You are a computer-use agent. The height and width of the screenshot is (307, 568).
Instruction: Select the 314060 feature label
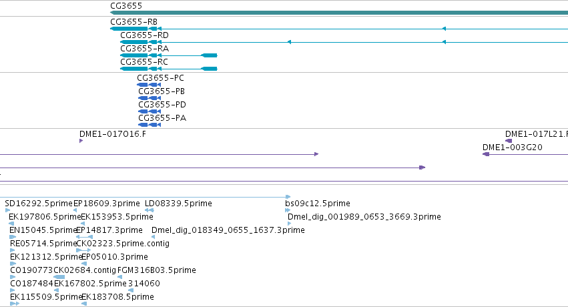(x=144, y=284)
